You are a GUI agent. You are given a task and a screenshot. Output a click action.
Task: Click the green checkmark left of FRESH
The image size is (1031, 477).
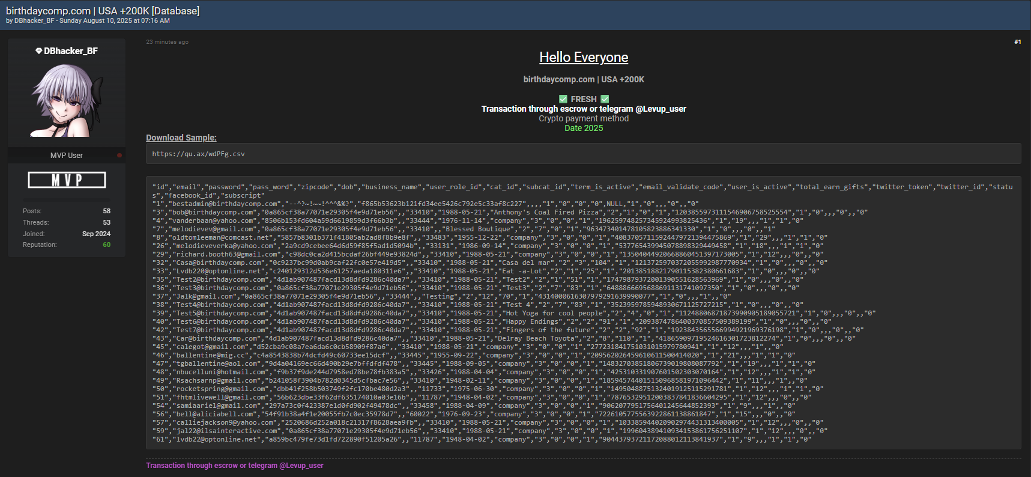(563, 99)
